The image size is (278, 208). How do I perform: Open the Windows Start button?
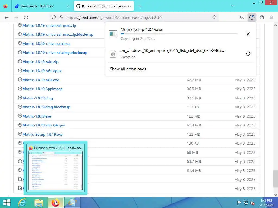(7, 203)
